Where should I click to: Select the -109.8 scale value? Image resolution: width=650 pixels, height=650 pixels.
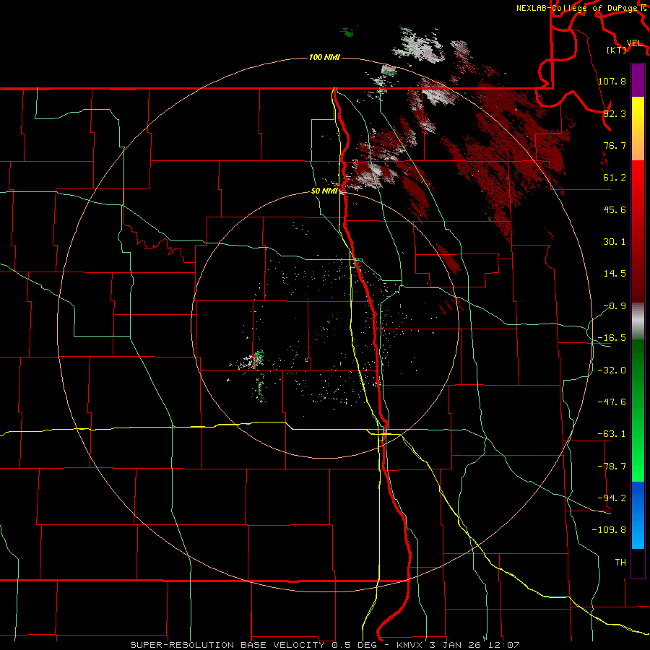(x=610, y=530)
